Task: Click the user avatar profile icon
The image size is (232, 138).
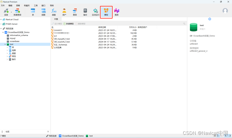Action: coord(225,11)
